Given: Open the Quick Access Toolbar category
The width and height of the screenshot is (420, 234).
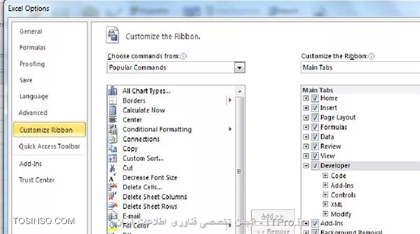Looking at the screenshot, I should click(x=50, y=146).
